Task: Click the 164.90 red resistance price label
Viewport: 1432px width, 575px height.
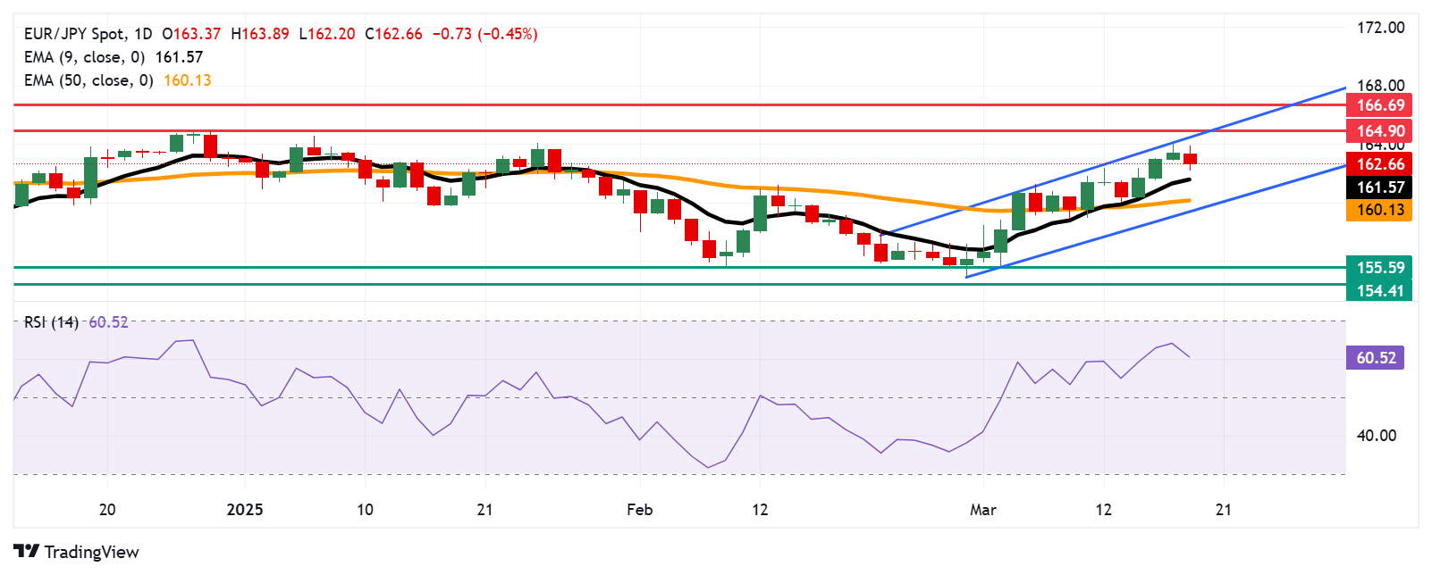Action: coord(1379,131)
